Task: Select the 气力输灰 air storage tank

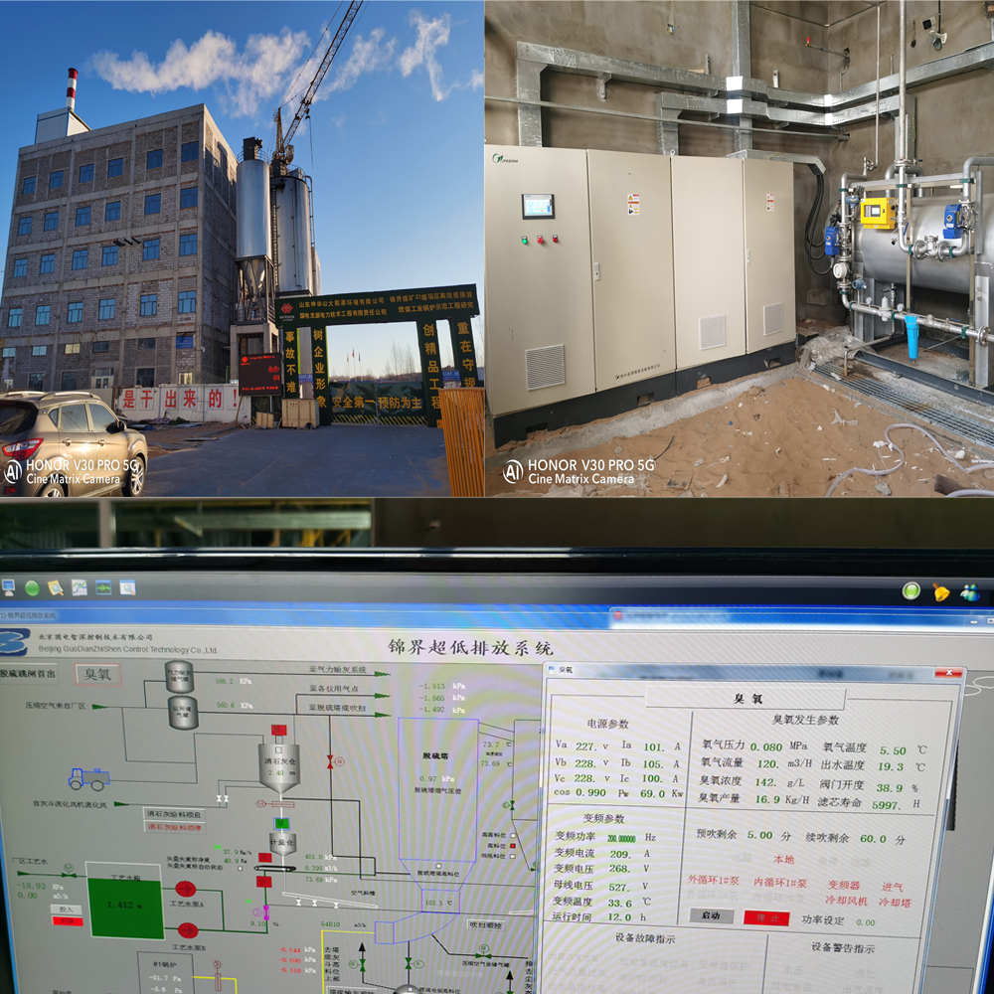Action: pos(179,678)
